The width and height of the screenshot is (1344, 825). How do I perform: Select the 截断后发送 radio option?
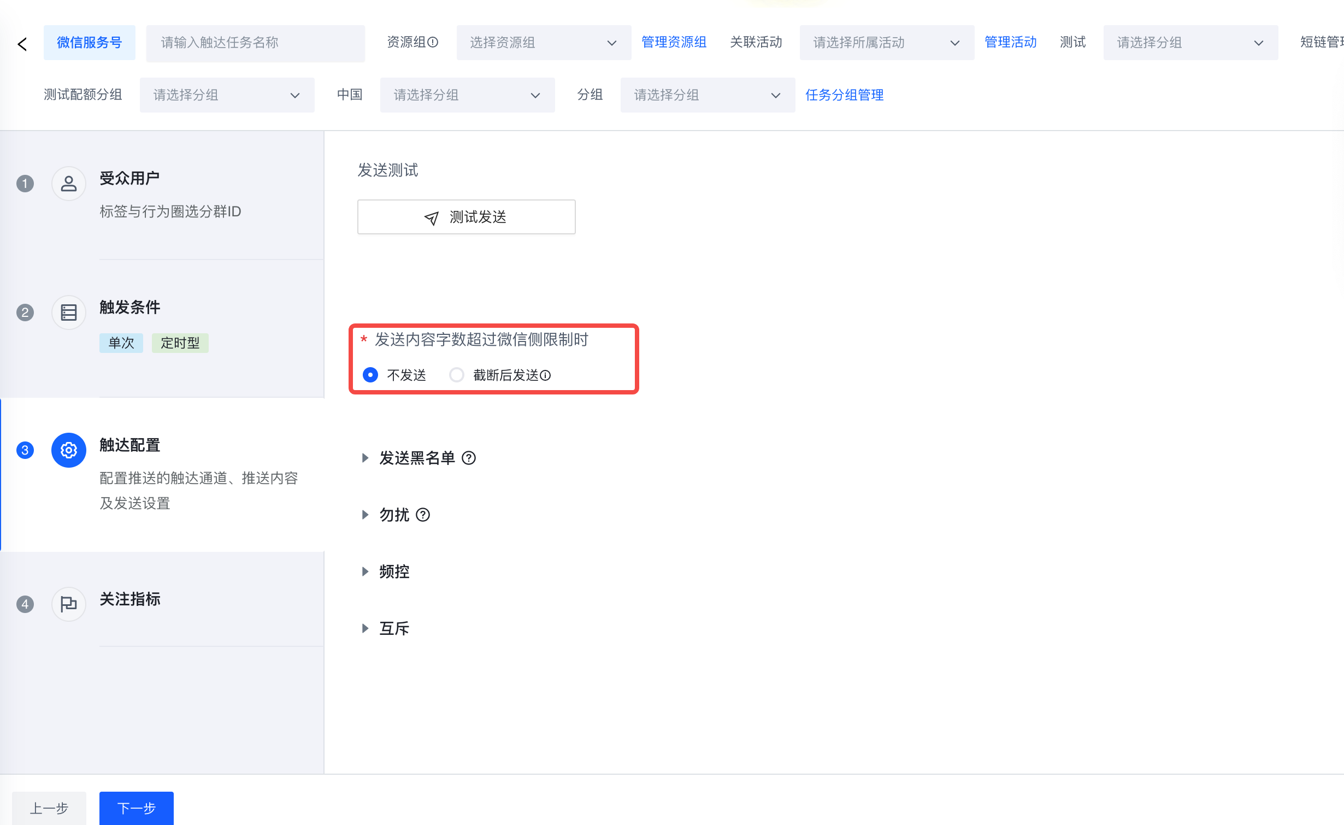457,375
